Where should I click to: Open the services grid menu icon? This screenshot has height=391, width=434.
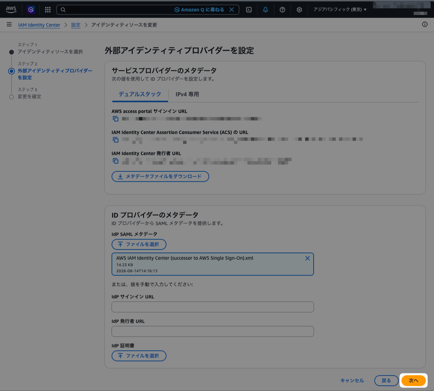coord(48,10)
